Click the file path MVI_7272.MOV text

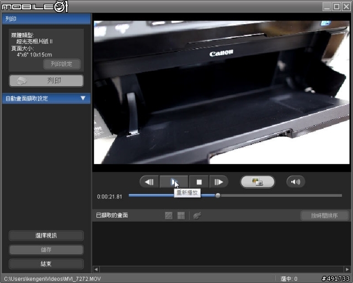coord(52,279)
